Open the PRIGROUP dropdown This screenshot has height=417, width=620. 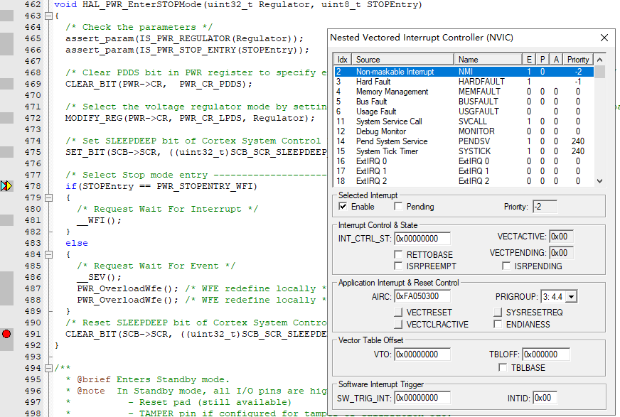[x=572, y=296]
